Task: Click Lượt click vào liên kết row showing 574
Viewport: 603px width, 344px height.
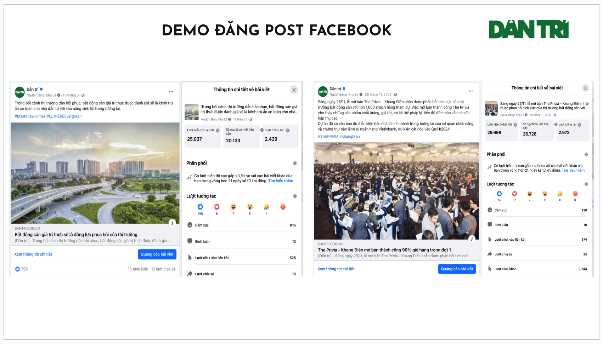Action: click(537, 240)
